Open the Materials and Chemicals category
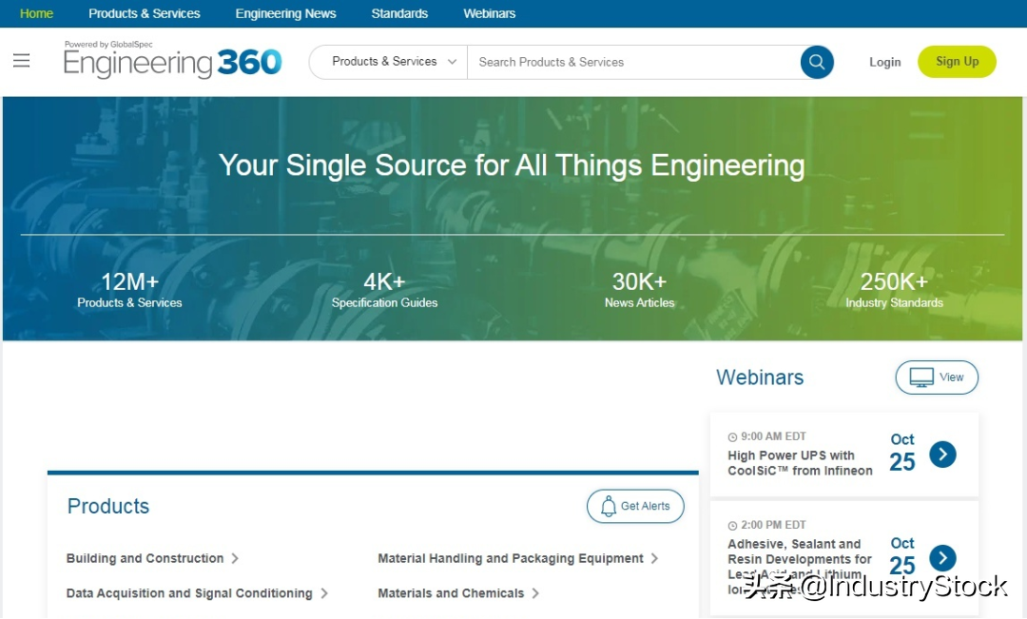This screenshot has width=1027, height=619. 451,593
